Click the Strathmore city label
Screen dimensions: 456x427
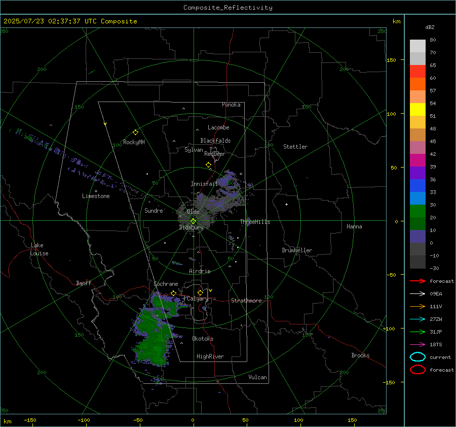pyautogui.click(x=246, y=301)
